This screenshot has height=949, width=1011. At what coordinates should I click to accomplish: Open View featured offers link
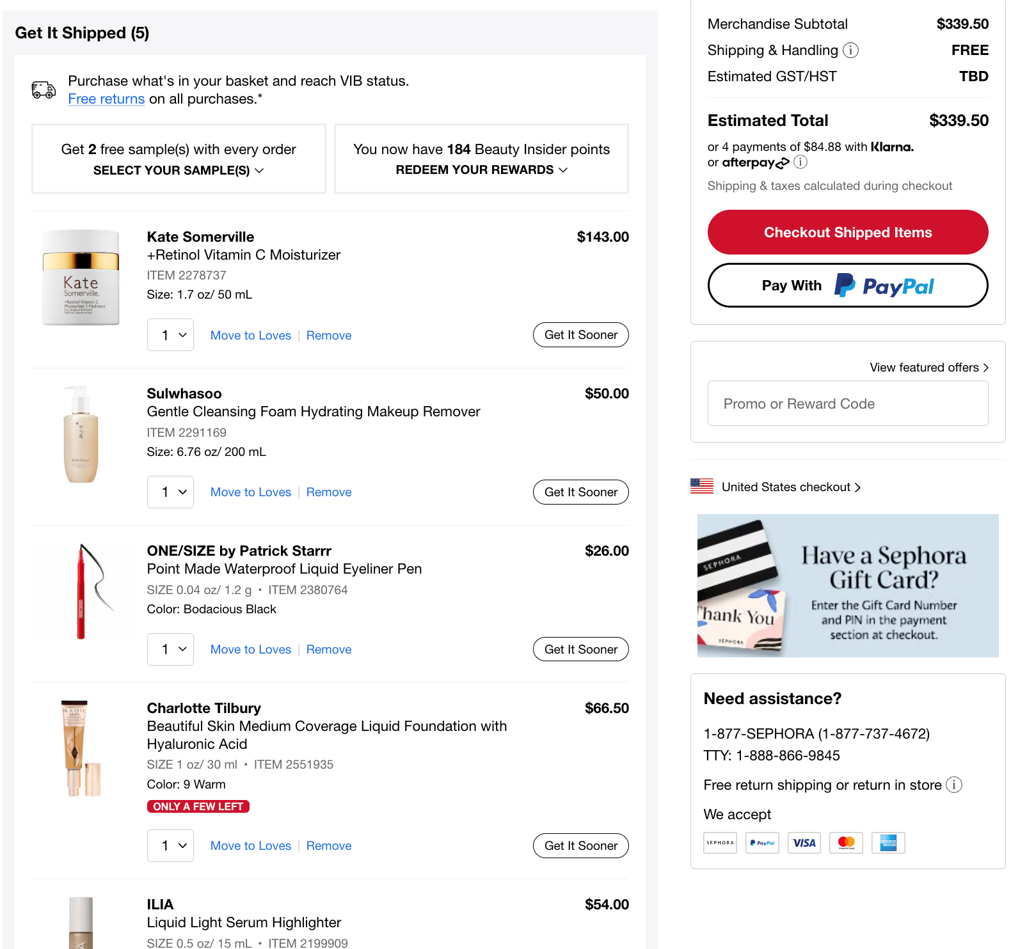click(928, 367)
